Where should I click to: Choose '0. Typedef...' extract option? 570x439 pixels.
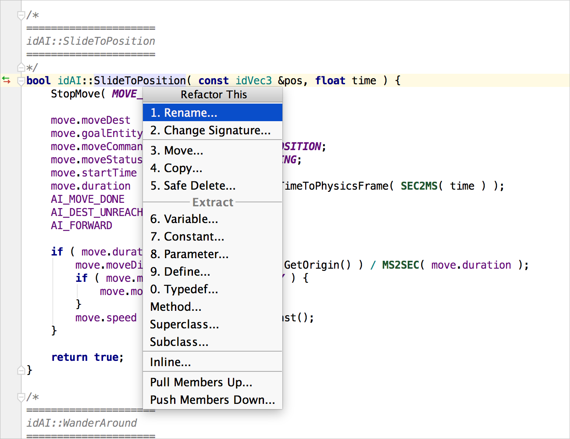213,289
